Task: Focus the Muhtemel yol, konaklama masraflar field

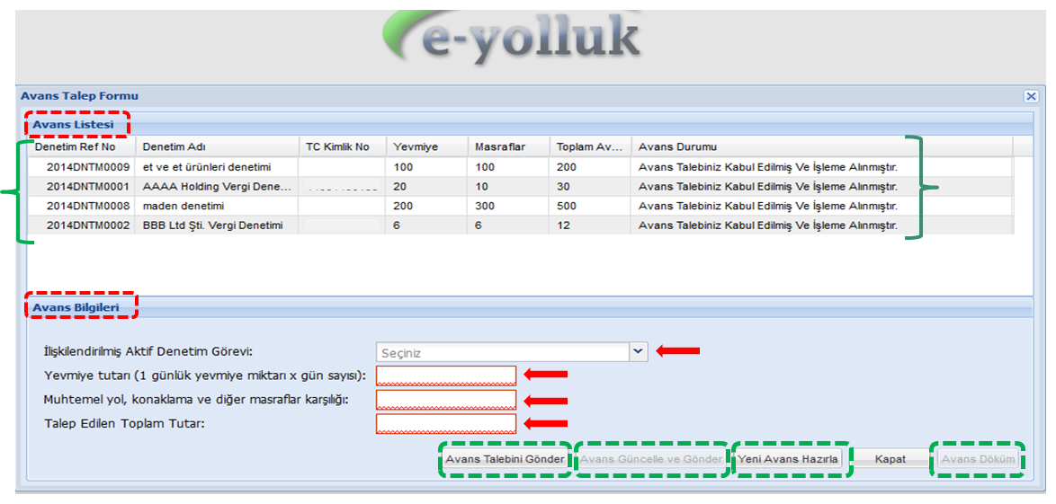Action: [446, 400]
